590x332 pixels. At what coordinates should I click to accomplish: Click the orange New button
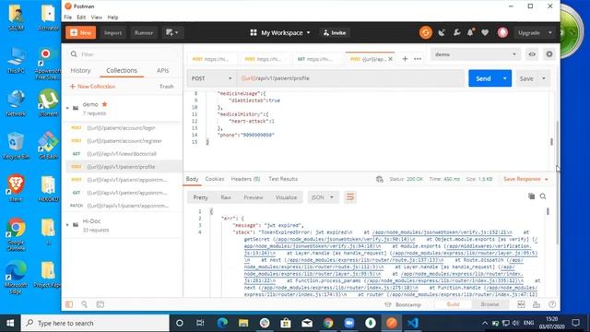tap(80, 33)
